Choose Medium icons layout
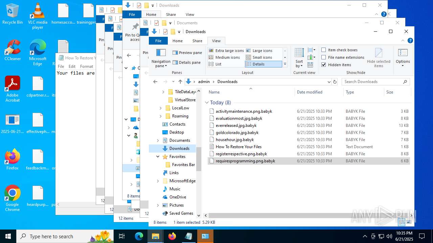433x243 pixels. tap(224, 57)
